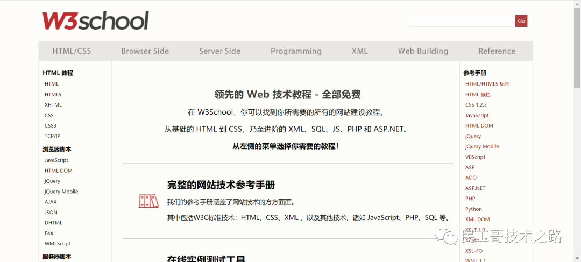The height and width of the screenshot is (262, 581).
Task: Open HTML tutorial in left sidebar
Action: tap(52, 84)
